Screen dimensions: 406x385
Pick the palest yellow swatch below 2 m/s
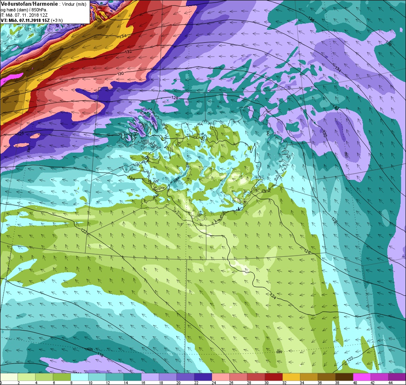[9, 377]
